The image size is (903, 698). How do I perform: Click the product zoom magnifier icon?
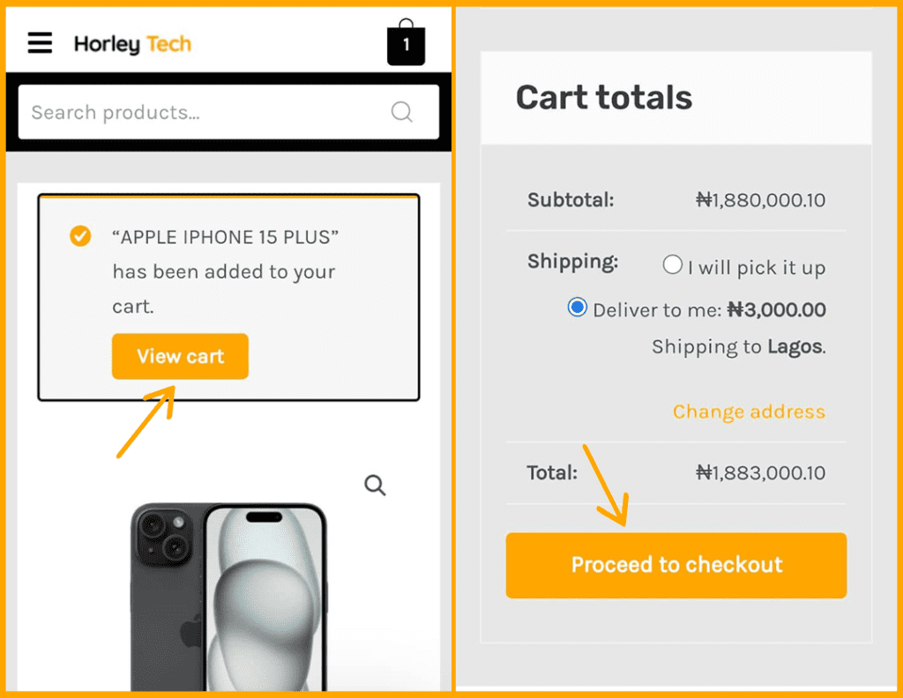[x=374, y=486]
